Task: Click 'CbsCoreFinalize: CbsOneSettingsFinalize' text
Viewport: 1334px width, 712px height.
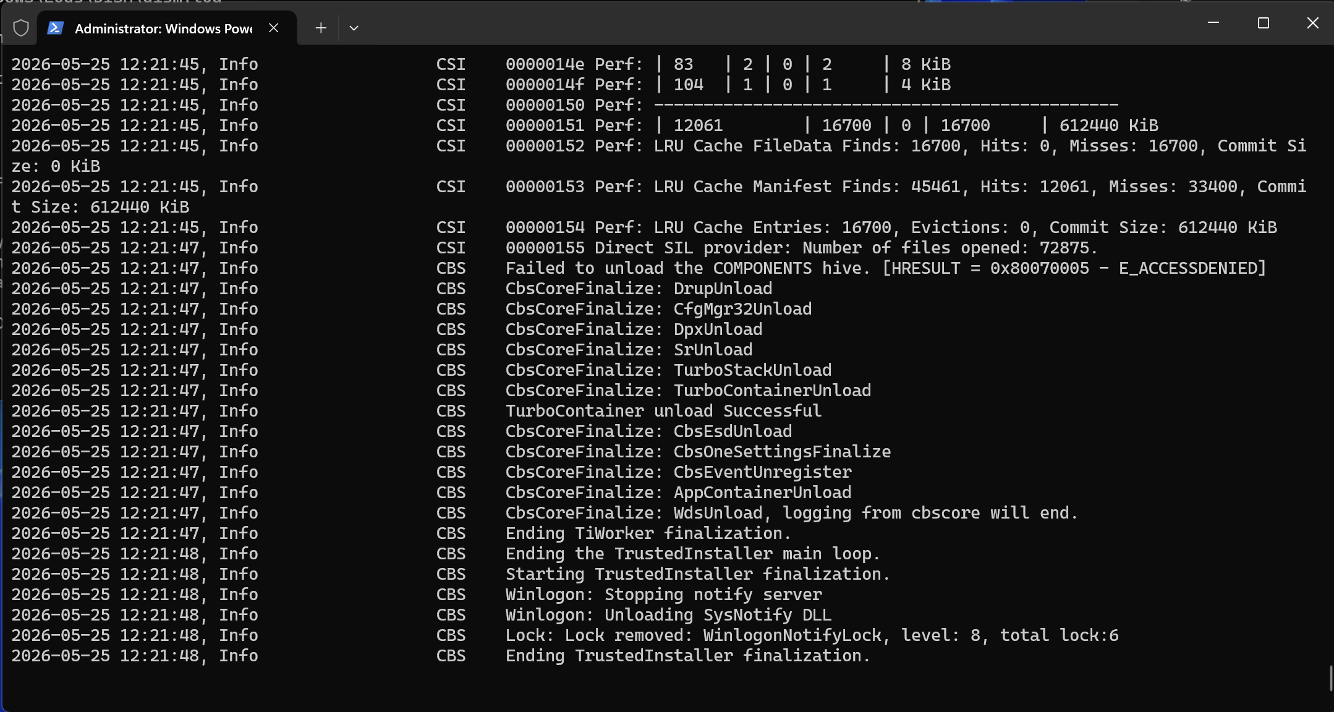Action: (699, 452)
